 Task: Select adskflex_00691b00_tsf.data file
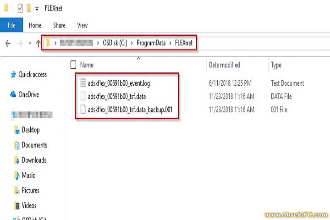coord(117,96)
